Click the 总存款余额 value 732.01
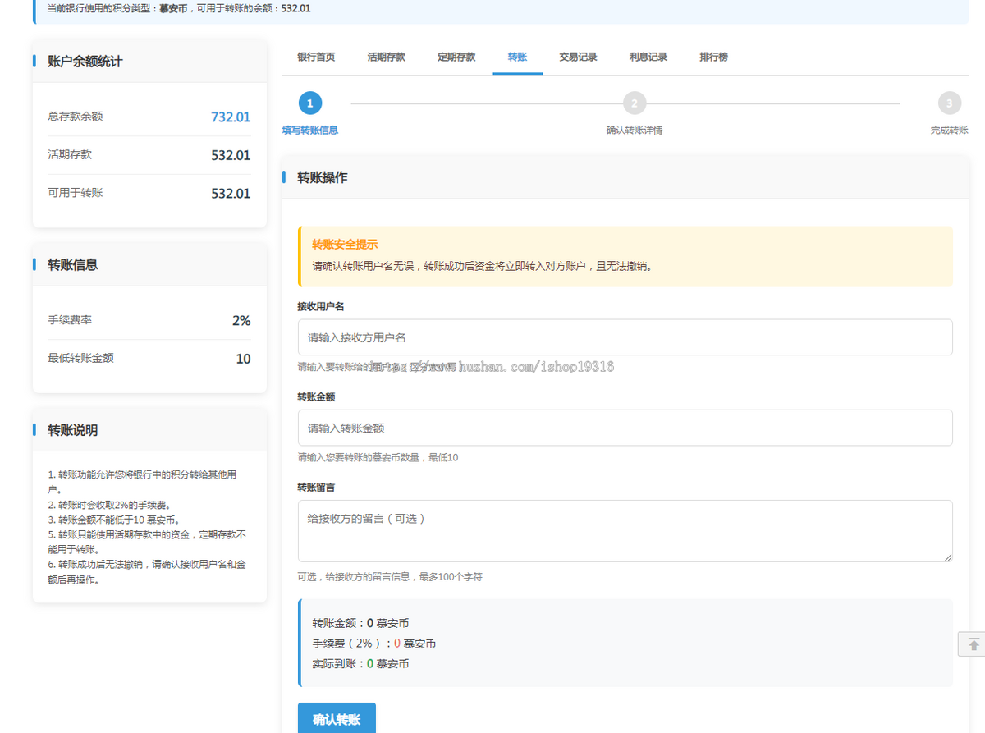985x733 pixels. click(x=231, y=117)
